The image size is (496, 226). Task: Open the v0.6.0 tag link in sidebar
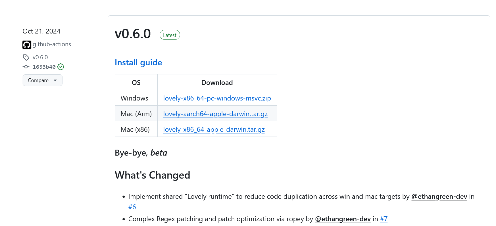(40, 57)
